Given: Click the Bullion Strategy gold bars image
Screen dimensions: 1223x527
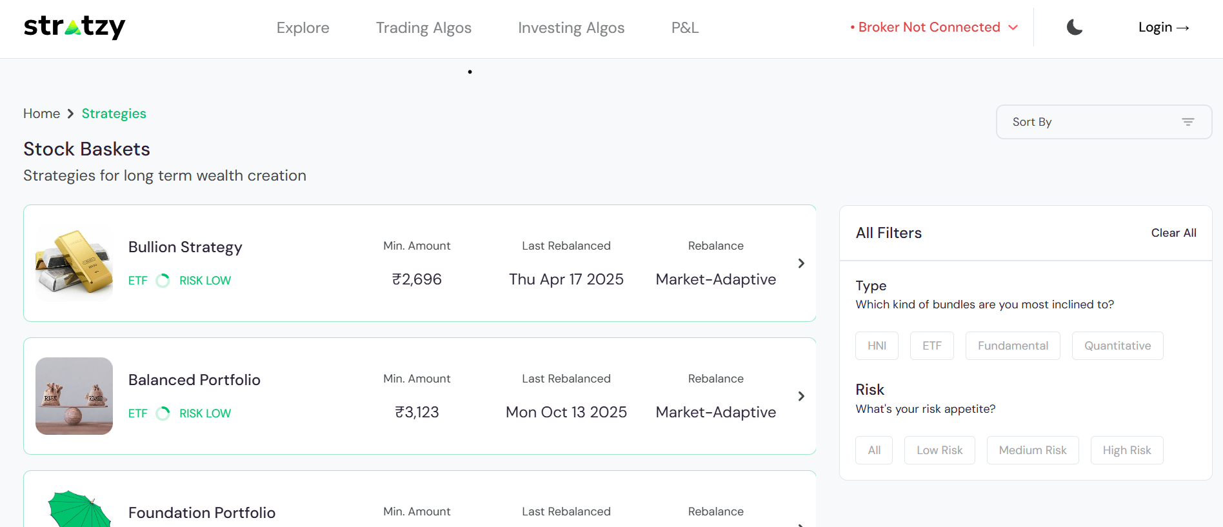Looking at the screenshot, I should [74, 263].
